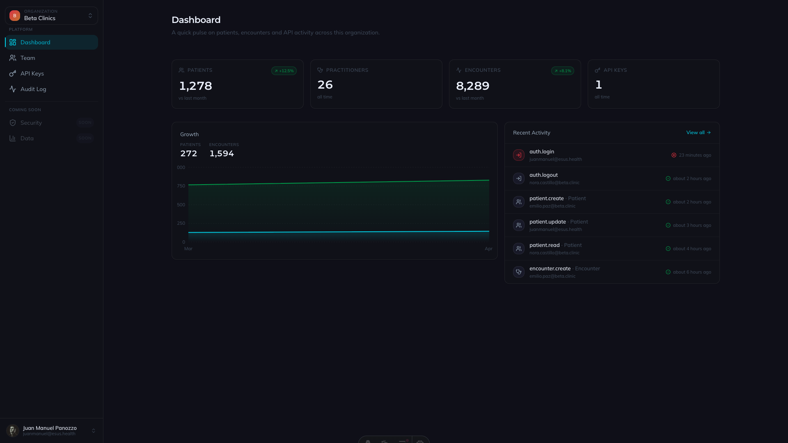The image size is (788, 443).
Task: Click the API Keys card key icon
Action: (598, 70)
